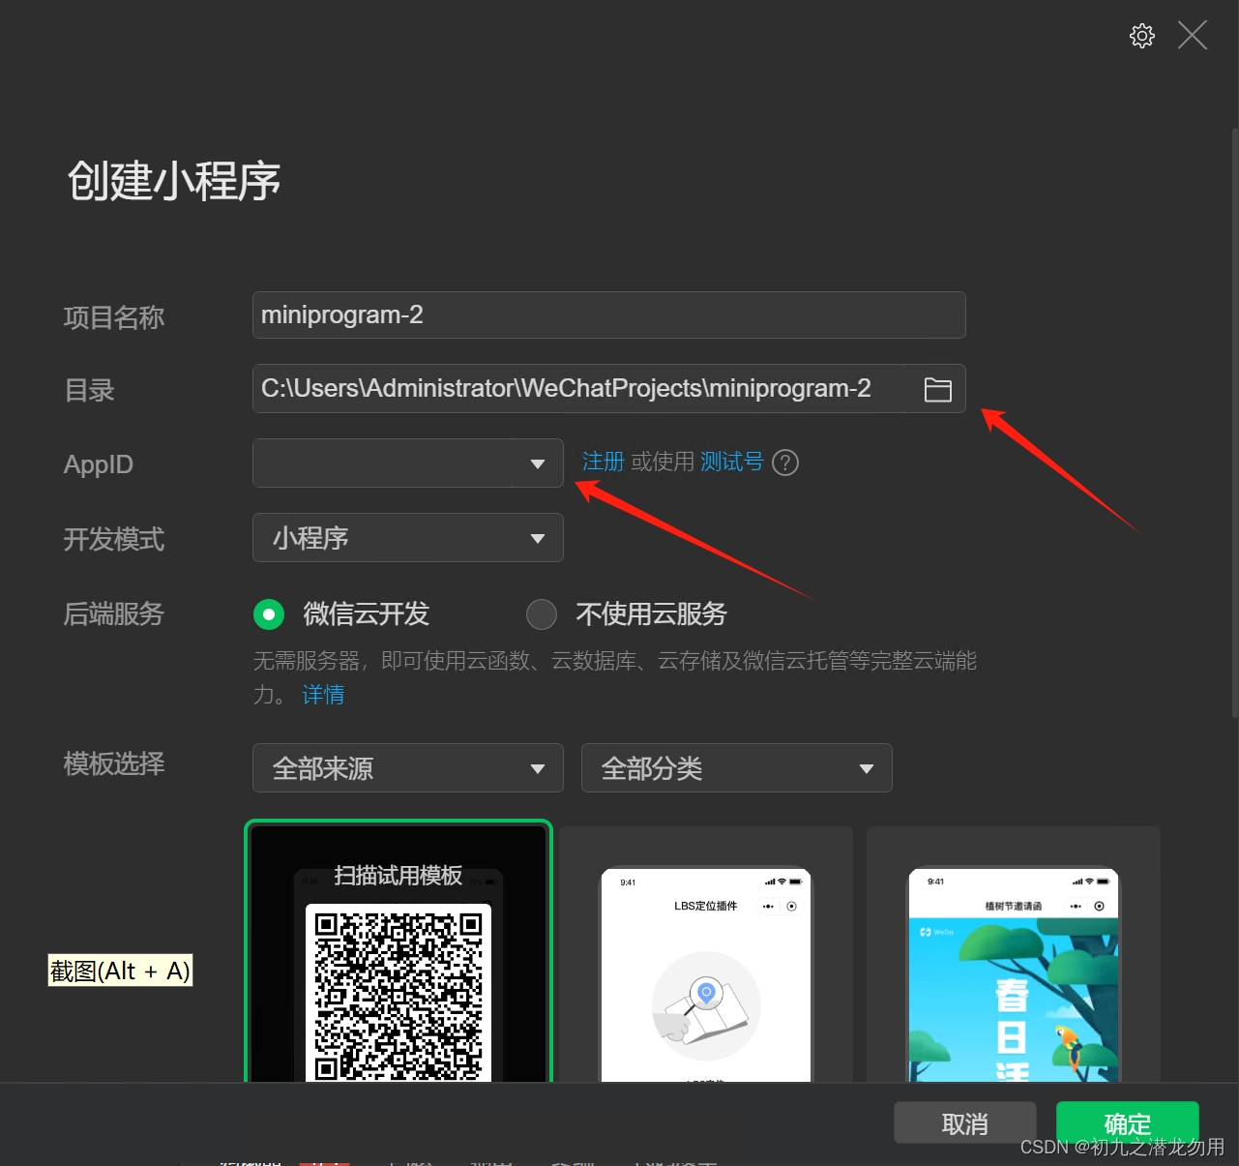
Task: Choose the 植树节邀请函 template
Action: (1014, 954)
